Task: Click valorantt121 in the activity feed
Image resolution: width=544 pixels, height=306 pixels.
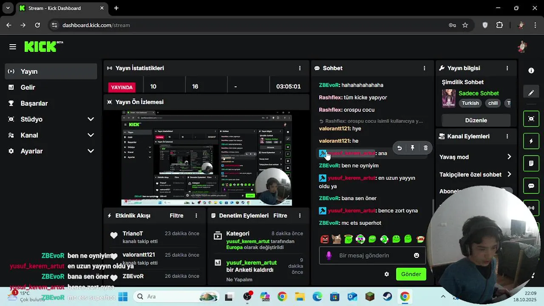Action: [x=139, y=255]
